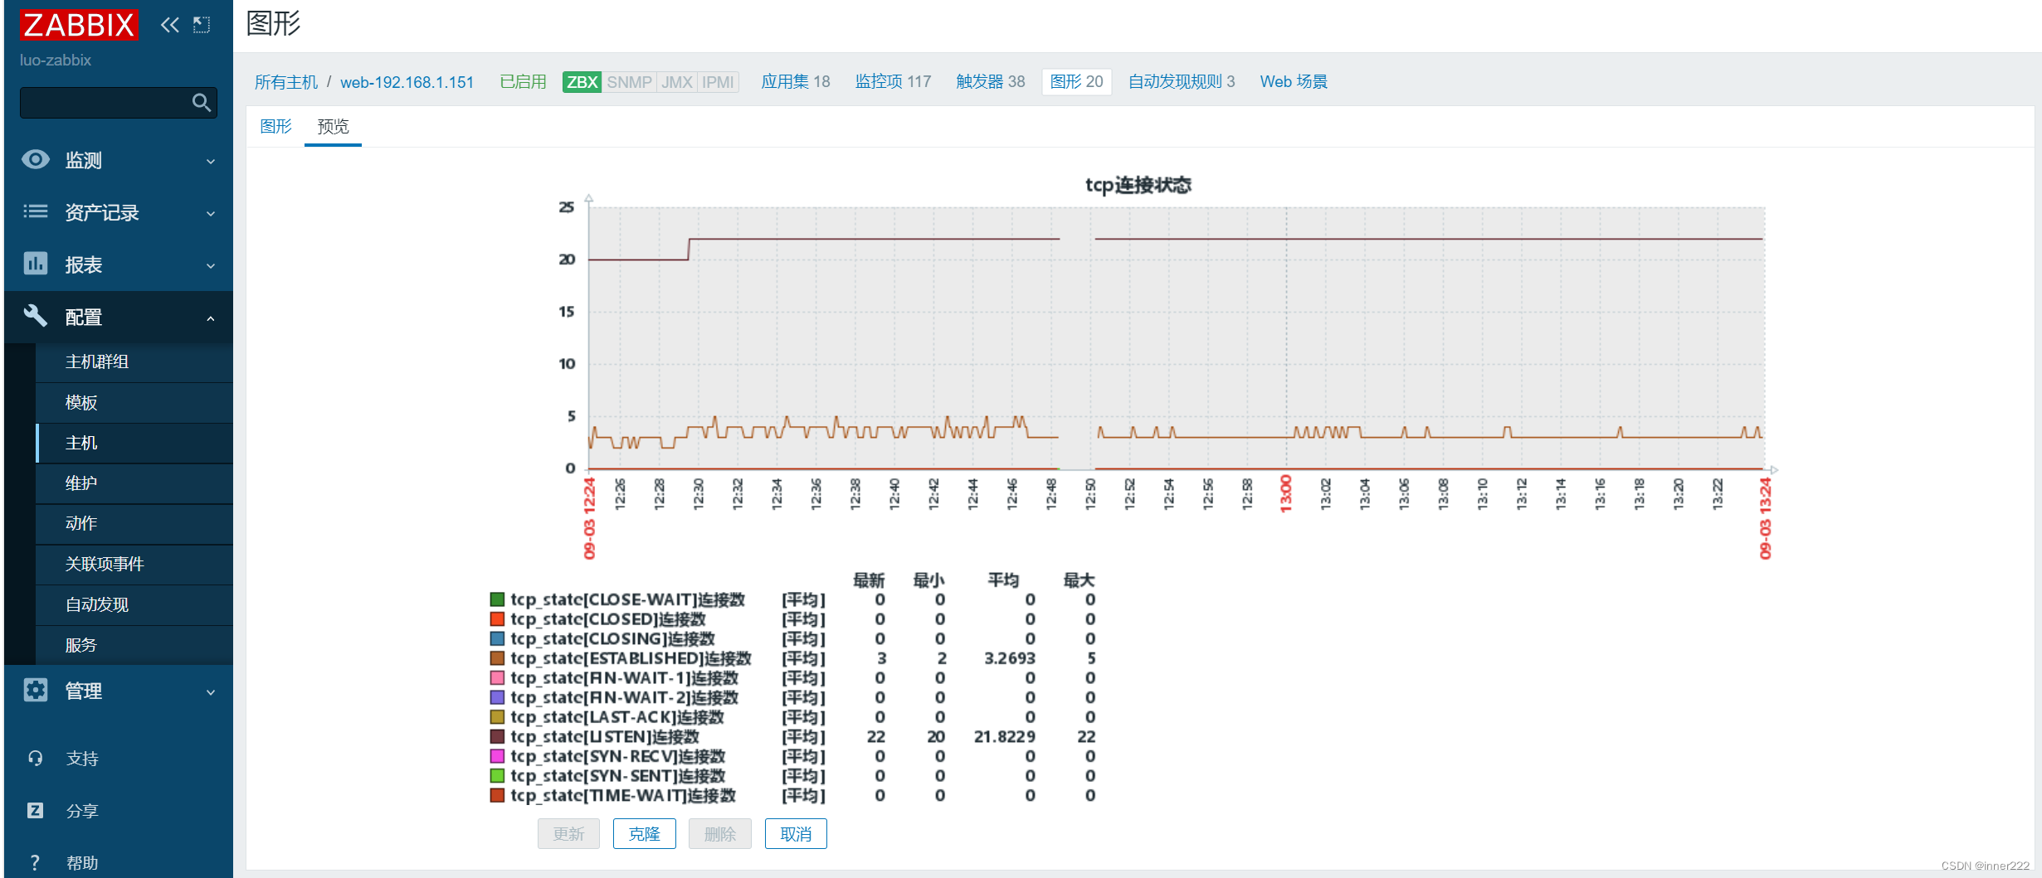Viewport: 2042px width, 878px height.
Task: Switch to the 图形 tab
Action: (275, 126)
